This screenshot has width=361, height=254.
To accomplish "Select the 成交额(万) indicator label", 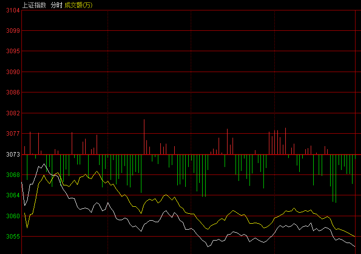I will pyautogui.click(x=78, y=5).
